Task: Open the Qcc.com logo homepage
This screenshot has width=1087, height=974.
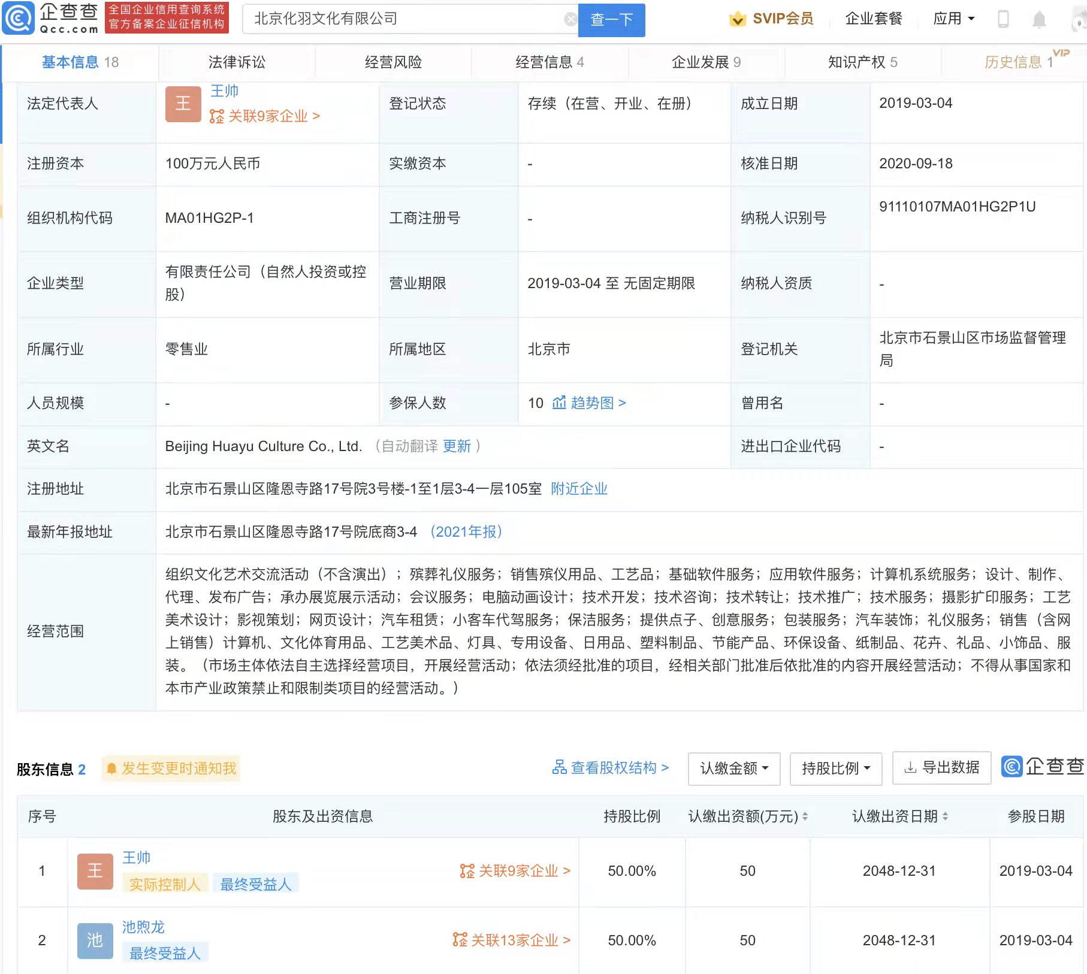Action: pos(50,19)
